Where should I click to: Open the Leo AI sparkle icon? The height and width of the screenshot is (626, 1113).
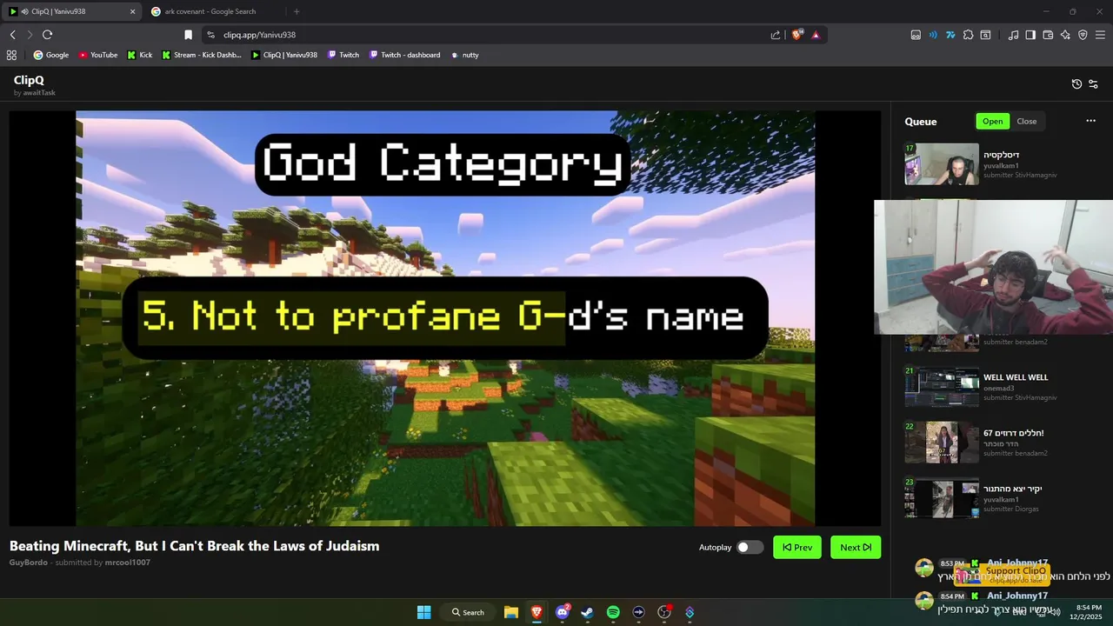click(1065, 35)
